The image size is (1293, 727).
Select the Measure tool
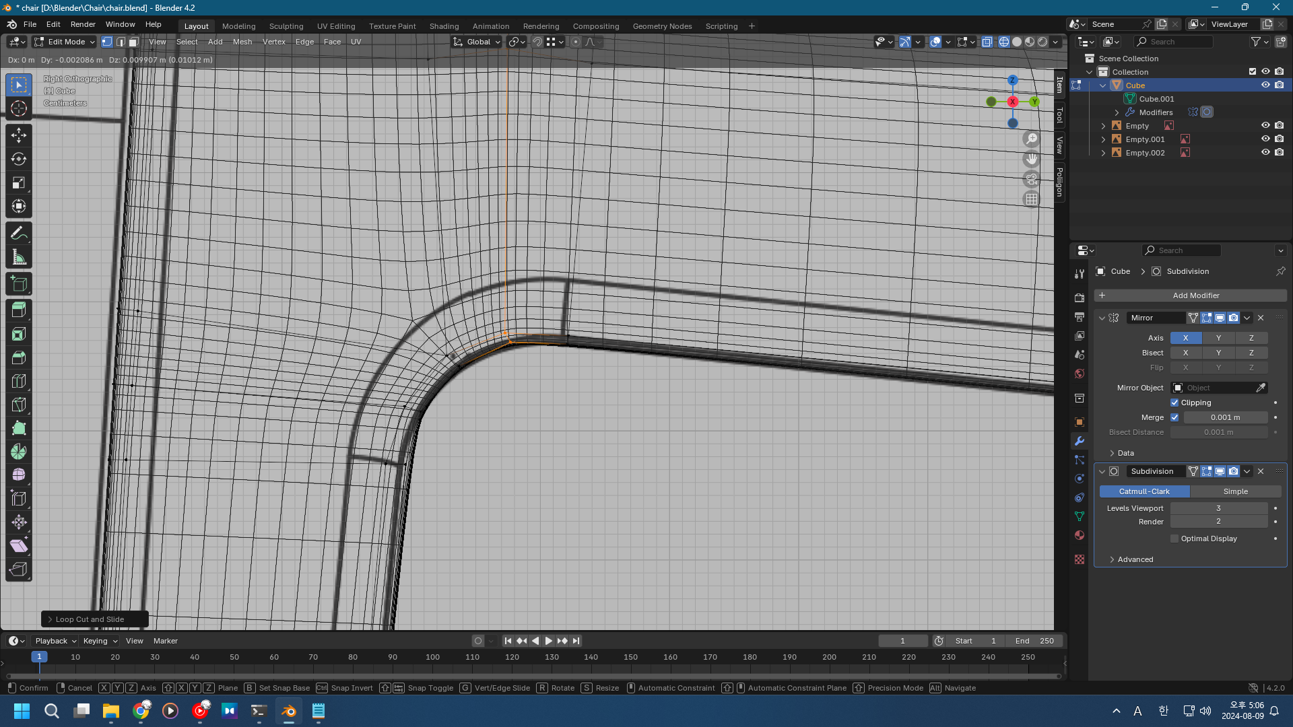pos(19,257)
